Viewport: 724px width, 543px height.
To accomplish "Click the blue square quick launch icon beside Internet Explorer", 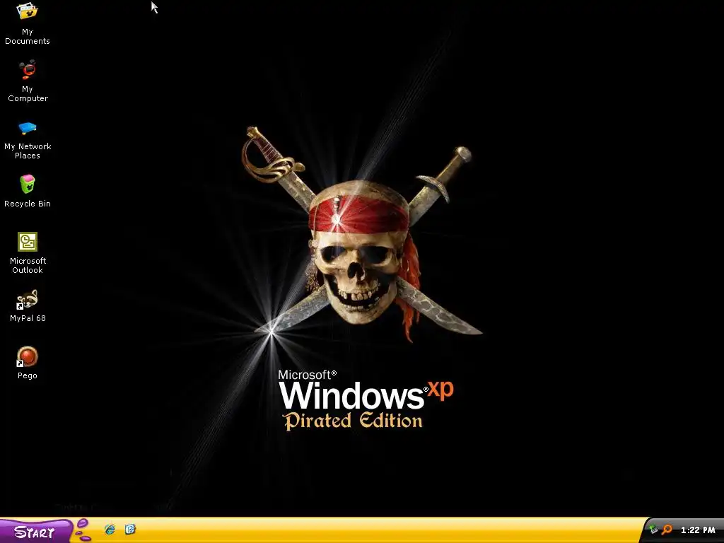I will [x=130, y=529].
